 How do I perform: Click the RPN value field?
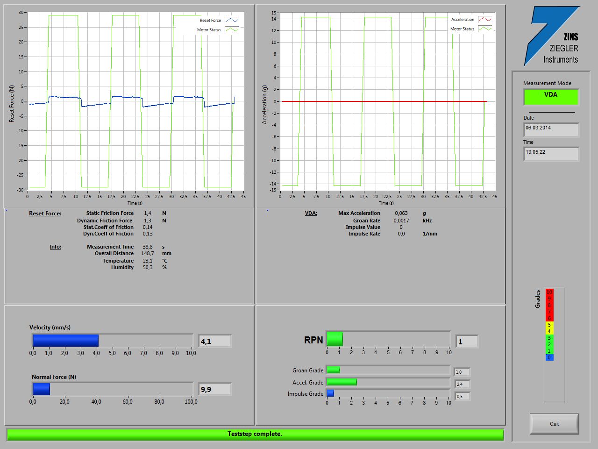click(x=467, y=342)
